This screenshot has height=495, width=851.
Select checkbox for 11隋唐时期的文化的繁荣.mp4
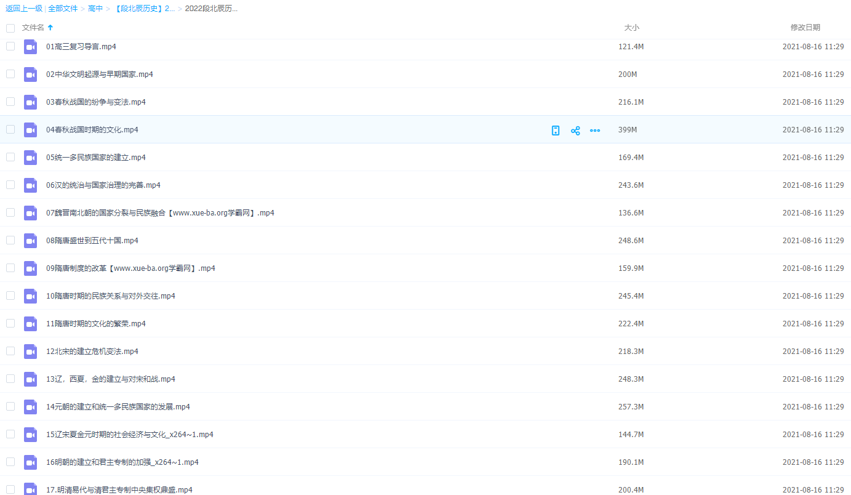[x=10, y=323]
